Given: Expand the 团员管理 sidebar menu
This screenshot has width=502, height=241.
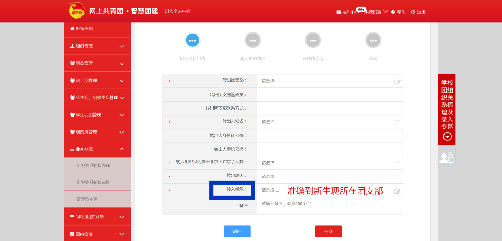Looking at the screenshot, I should point(97,63).
